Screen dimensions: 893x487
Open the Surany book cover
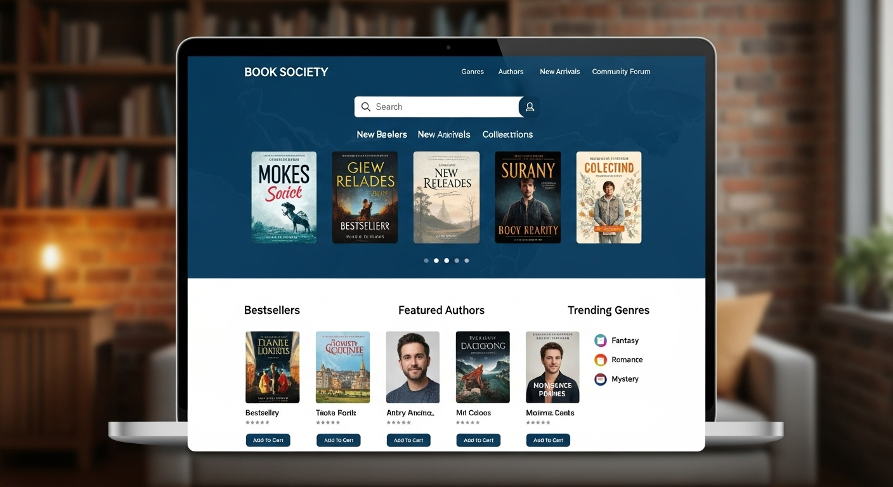(x=528, y=197)
